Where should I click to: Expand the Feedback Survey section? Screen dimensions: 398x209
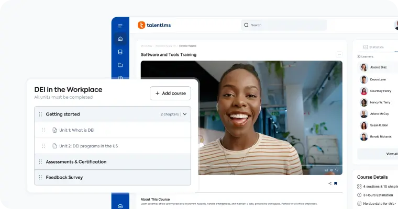click(x=64, y=178)
